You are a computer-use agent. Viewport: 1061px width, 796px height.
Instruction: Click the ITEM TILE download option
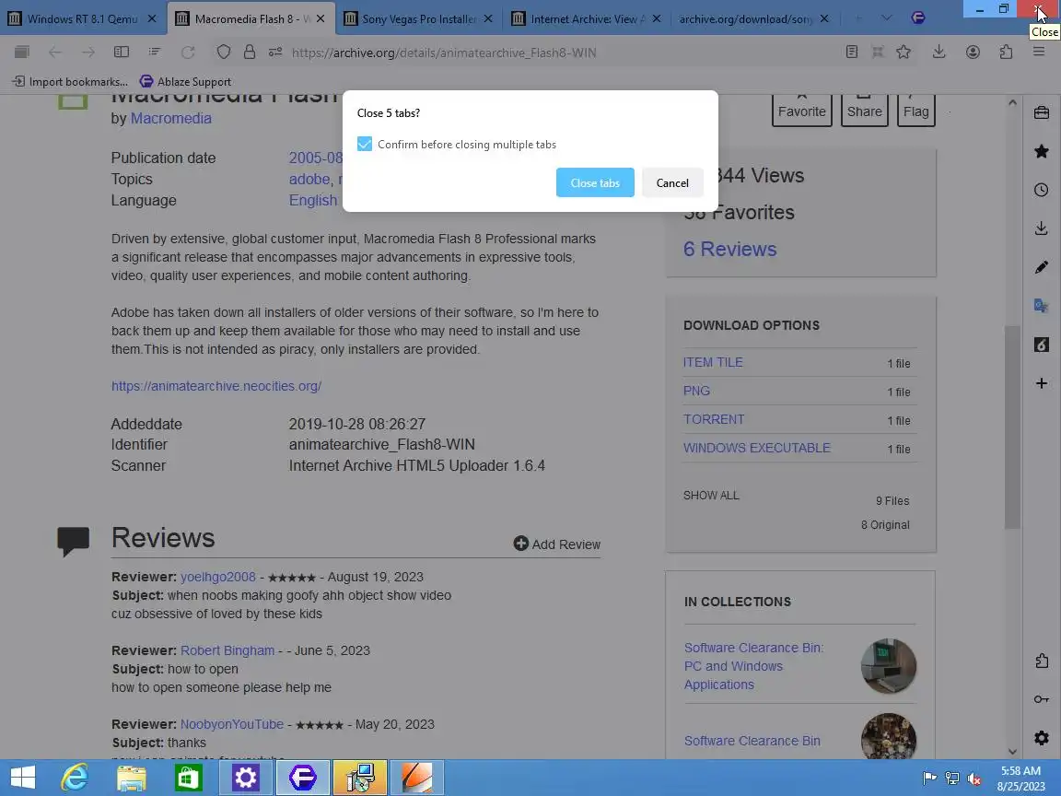click(x=713, y=363)
